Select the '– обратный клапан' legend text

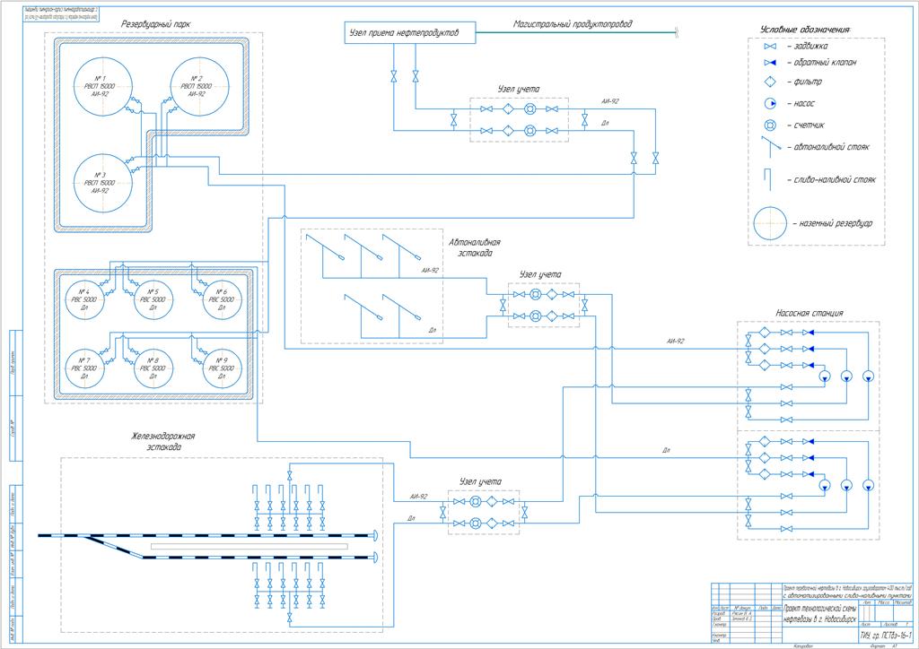point(821,63)
